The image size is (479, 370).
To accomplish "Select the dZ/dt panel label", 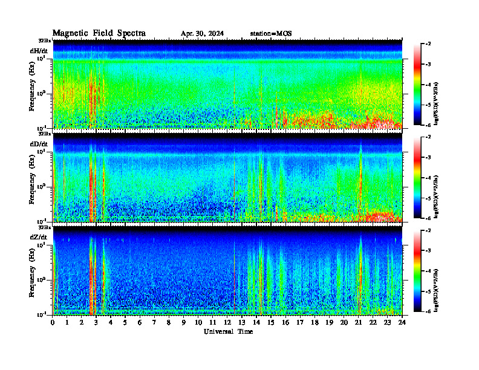I will (x=39, y=237).
